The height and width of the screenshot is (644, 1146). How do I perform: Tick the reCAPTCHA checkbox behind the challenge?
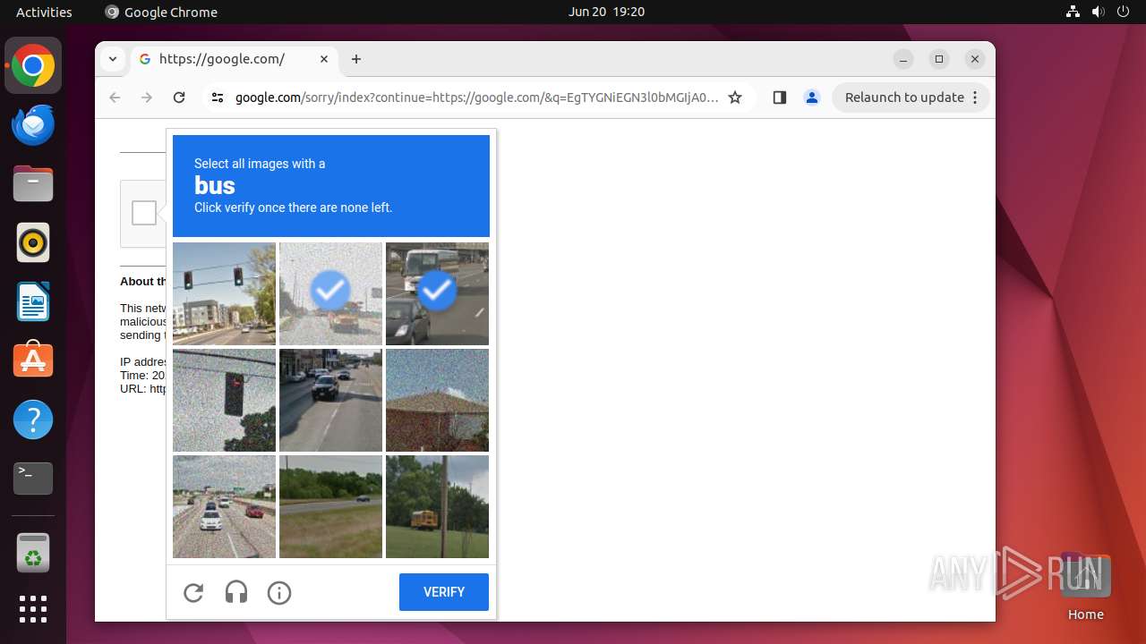pos(144,213)
